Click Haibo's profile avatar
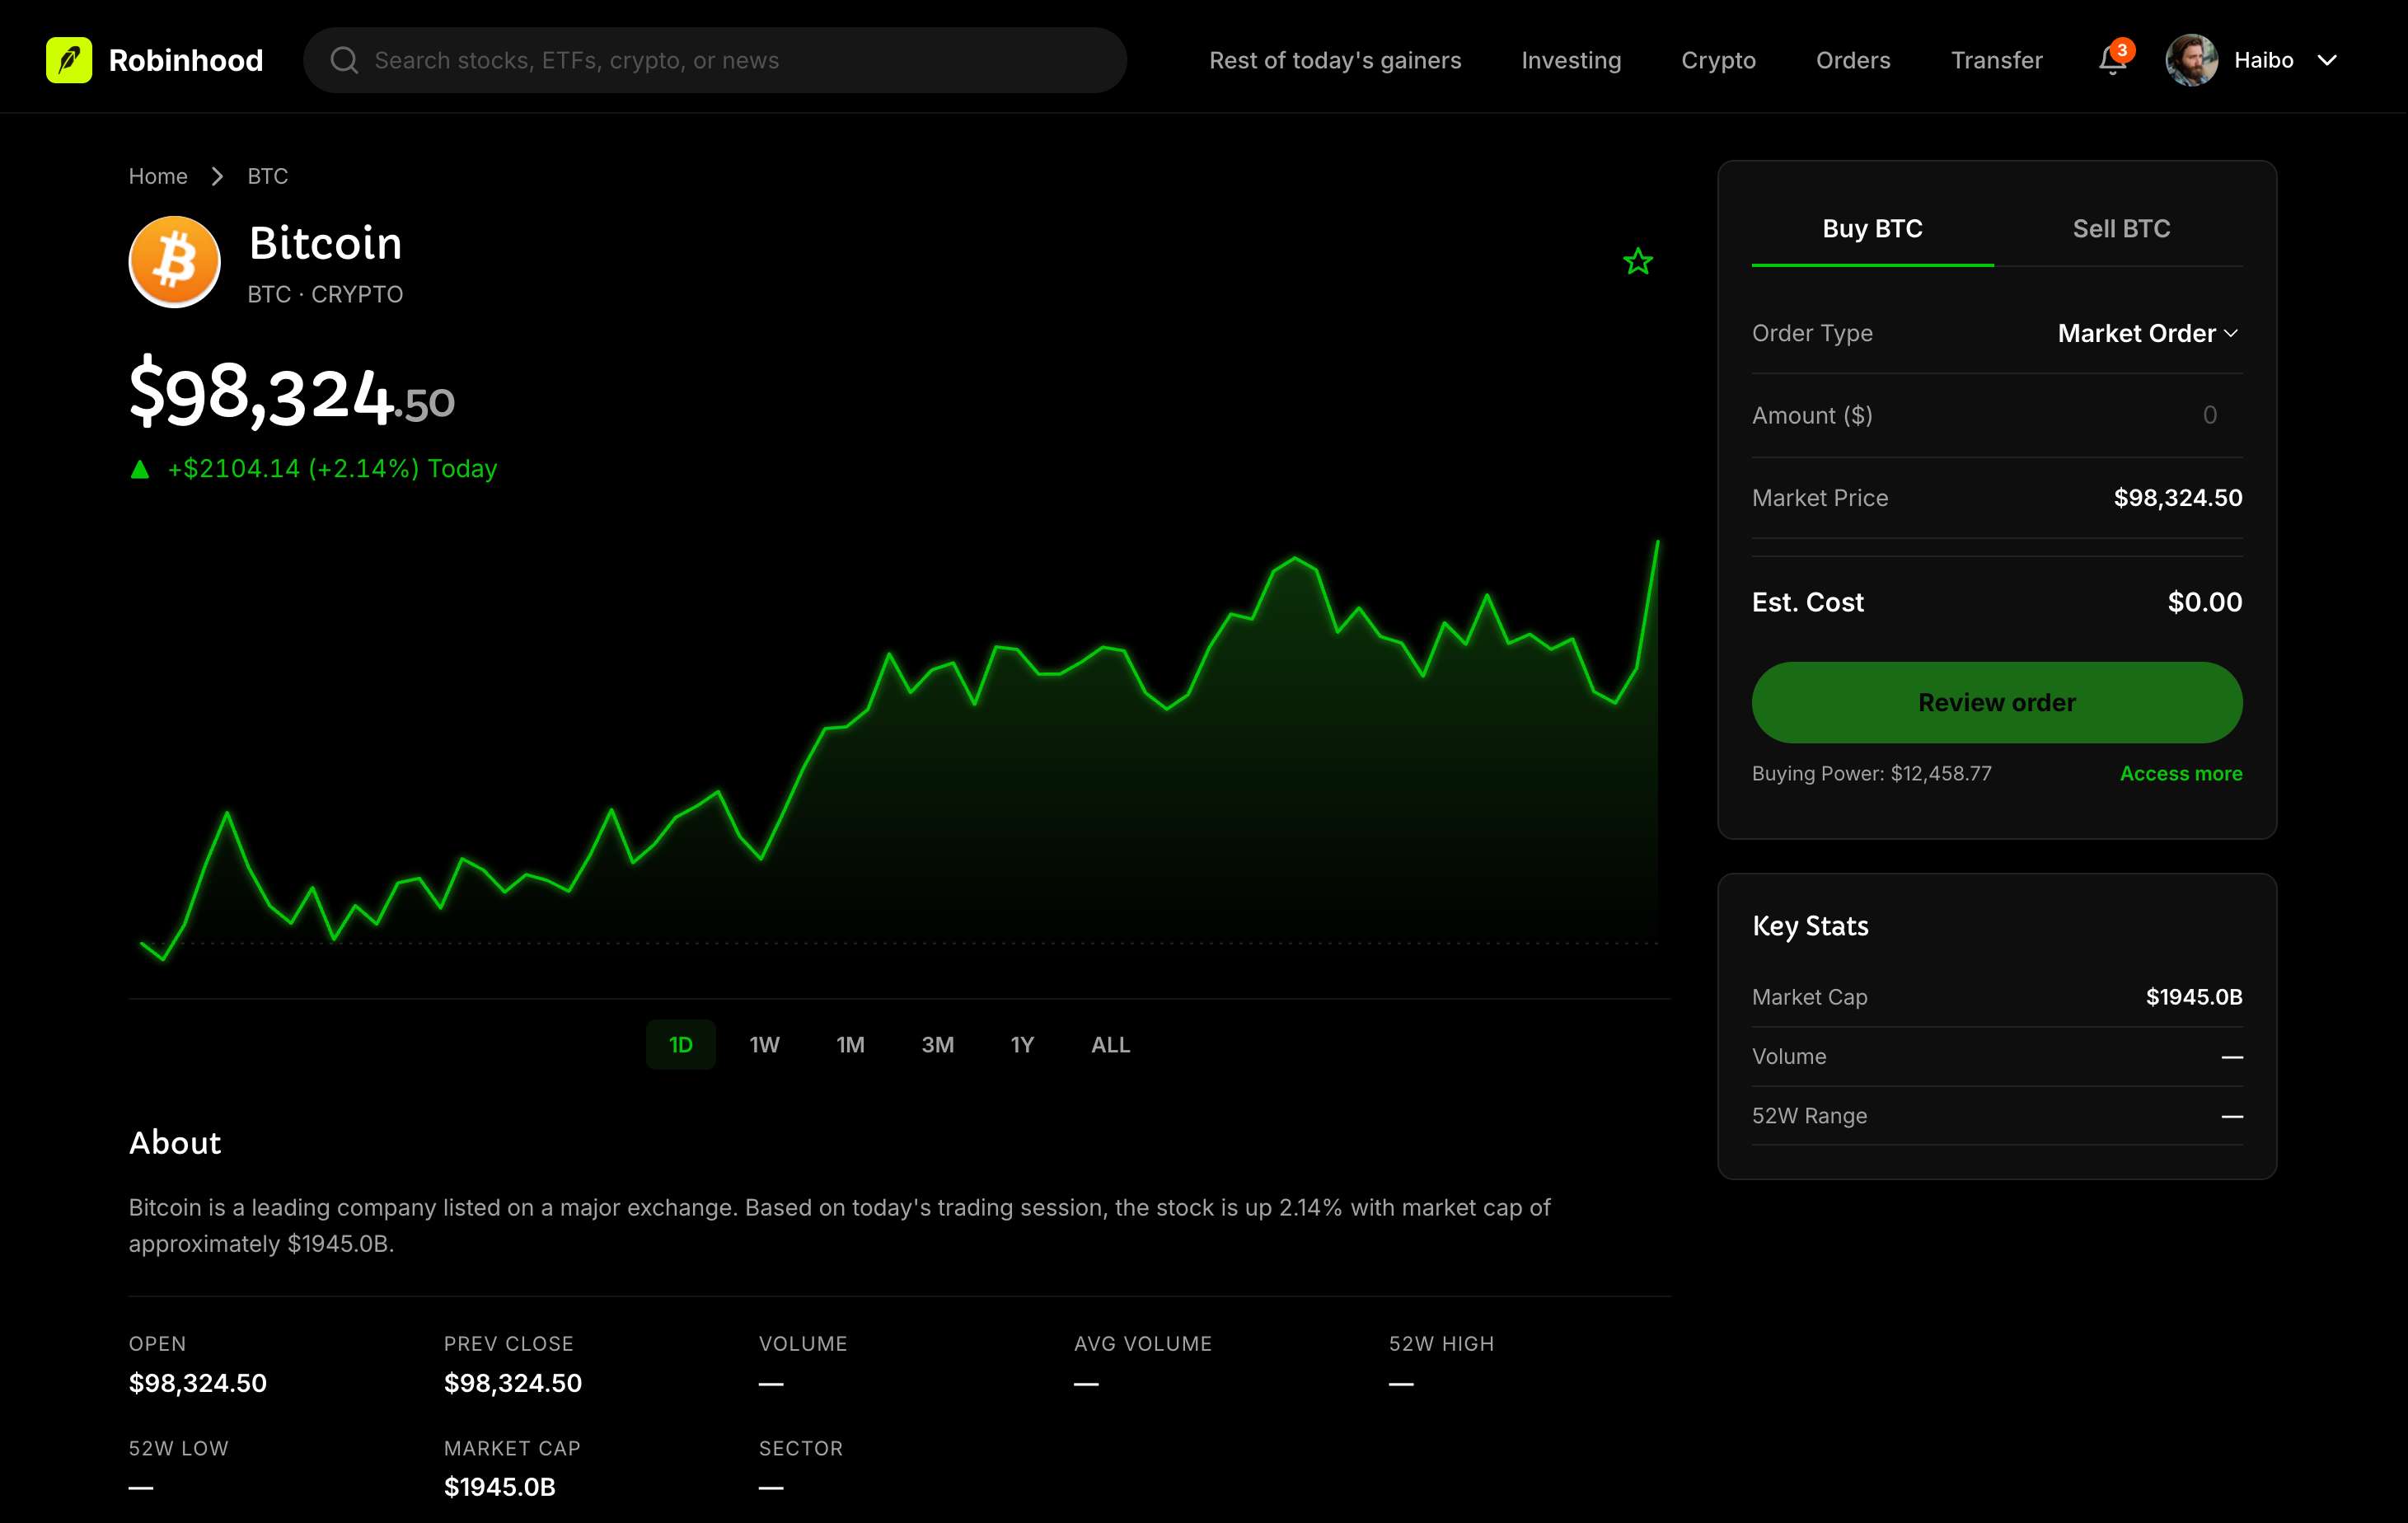 [x=2191, y=60]
